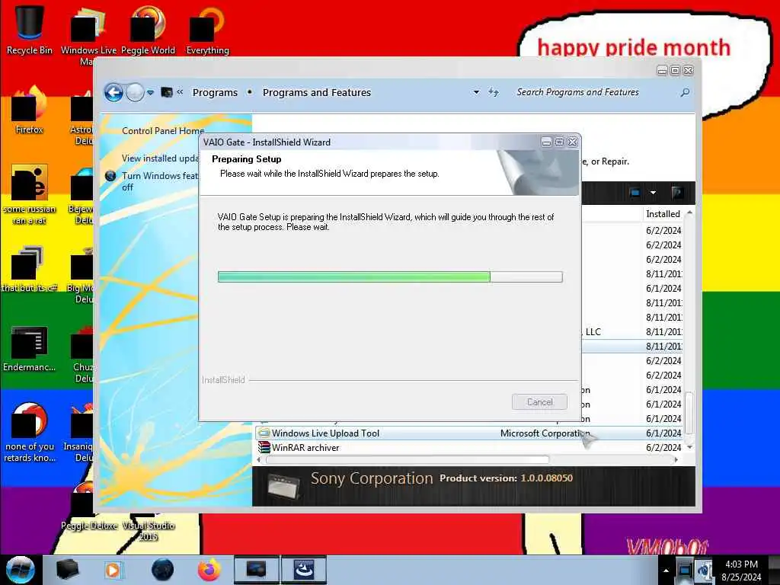780x585 pixels.
Task: Click the help icon in list toolbar
Action: pos(677,193)
